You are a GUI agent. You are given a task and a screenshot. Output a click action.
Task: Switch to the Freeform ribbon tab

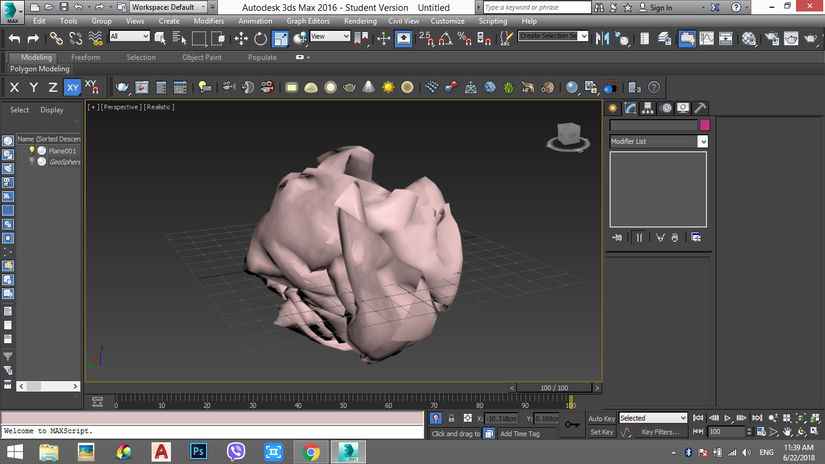(86, 57)
